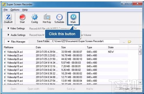Click the date 2013/7/24 8:42:34
Image resolution: width=144 pixels, height=94 pixels.
click(47, 70)
